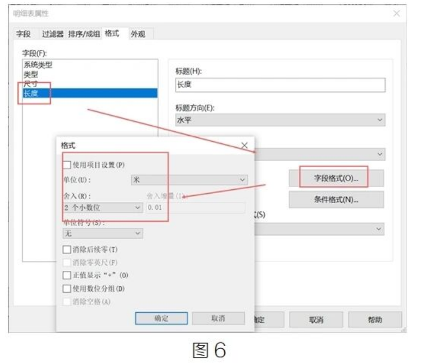The image size is (425, 363).
Task: Toggle 消除空格(A) checkbox
Action: click(x=67, y=302)
